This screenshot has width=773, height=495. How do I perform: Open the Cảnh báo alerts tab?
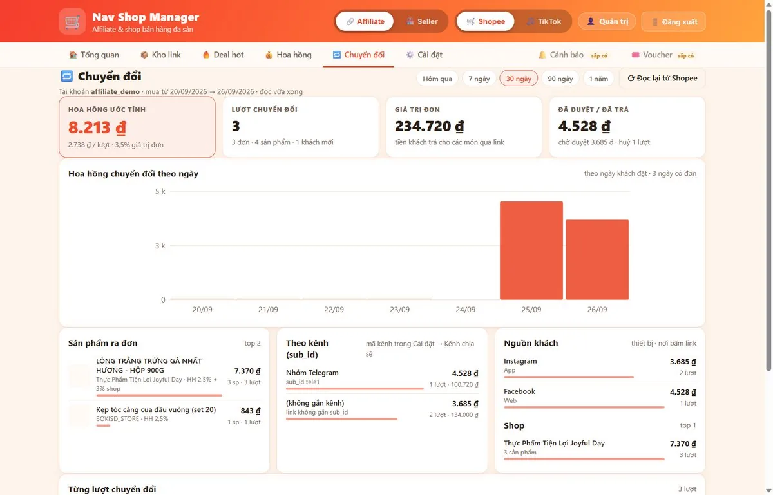573,55
